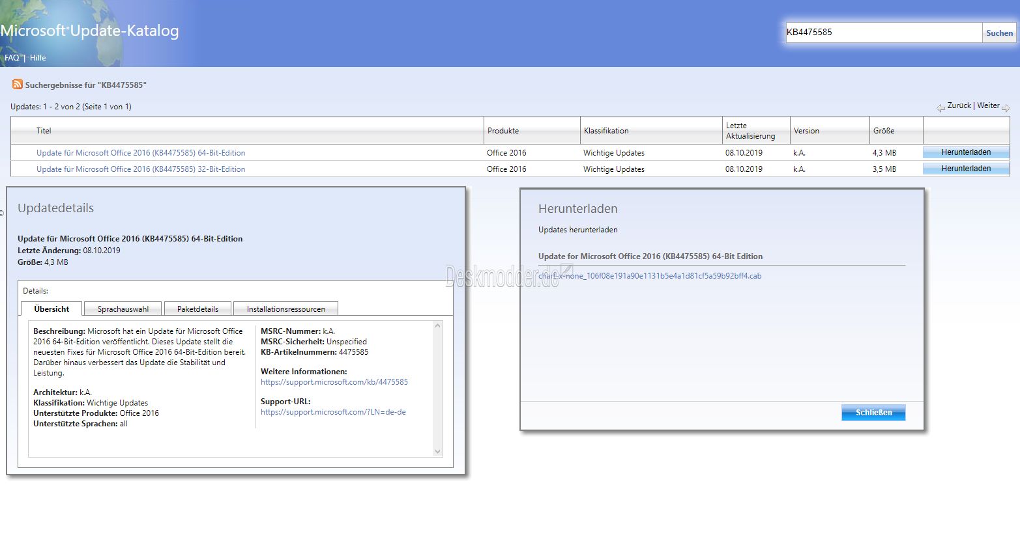Image resolution: width=1020 pixels, height=550 pixels.
Task: Click the KB-Artikelnummern 4475585 value
Action: (x=353, y=352)
